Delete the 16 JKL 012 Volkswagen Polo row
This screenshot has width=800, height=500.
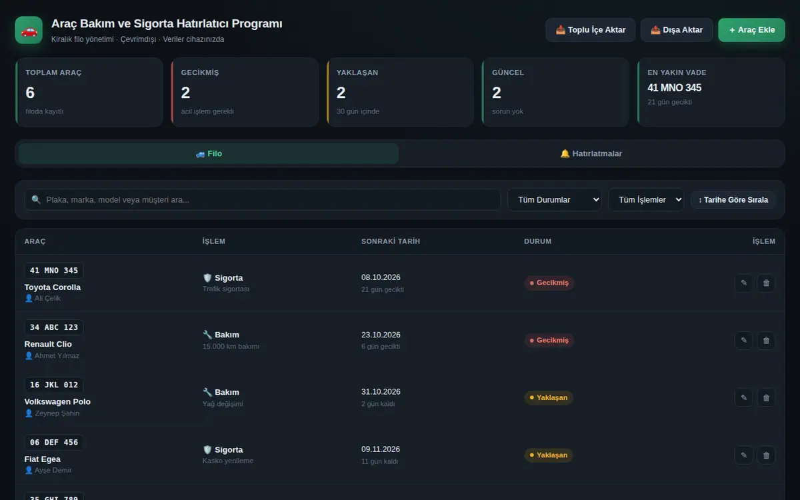pyautogui.click(x=766, y=397)
